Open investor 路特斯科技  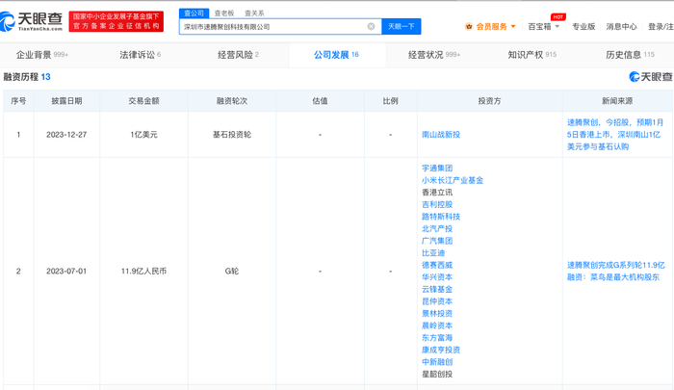click(x=441, y=217)
